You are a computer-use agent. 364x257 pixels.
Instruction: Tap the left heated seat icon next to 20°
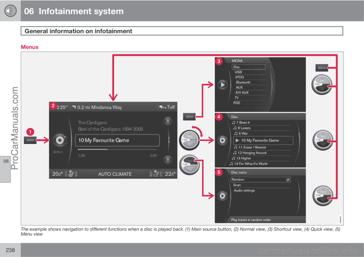pyautogui.click(x=71, y=174)
